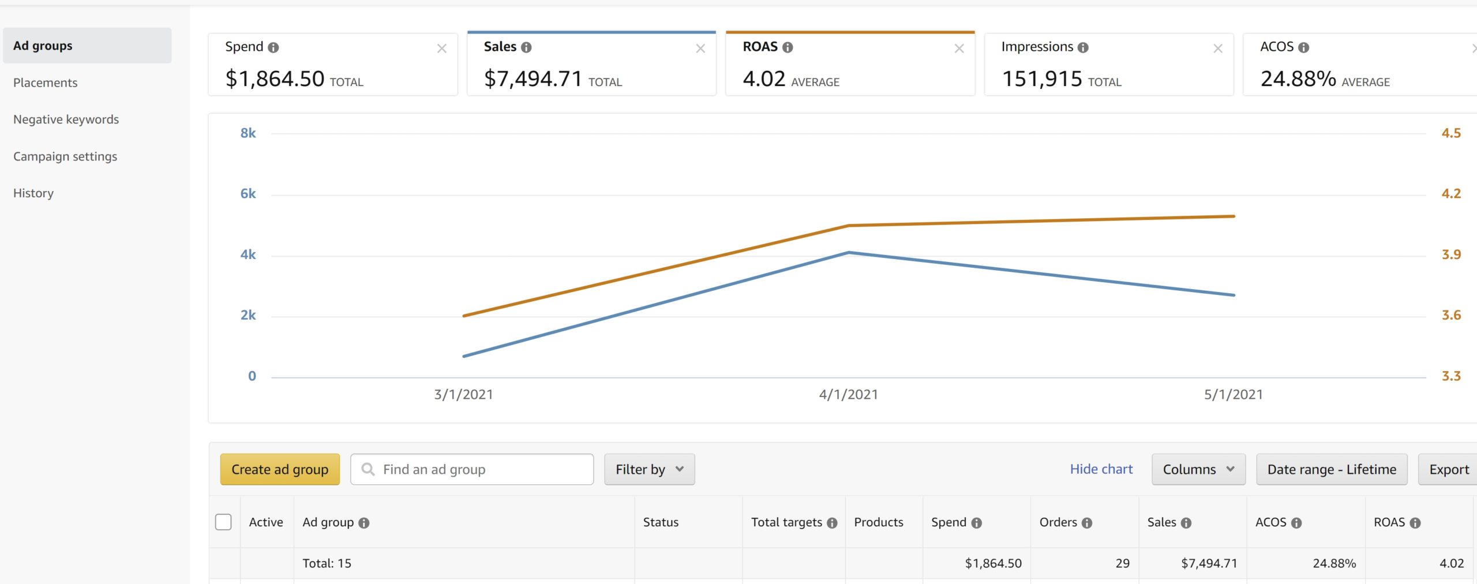Click Total targets column info icon
The height and width of the screenshot is (584, 1477).
point(832,523)
